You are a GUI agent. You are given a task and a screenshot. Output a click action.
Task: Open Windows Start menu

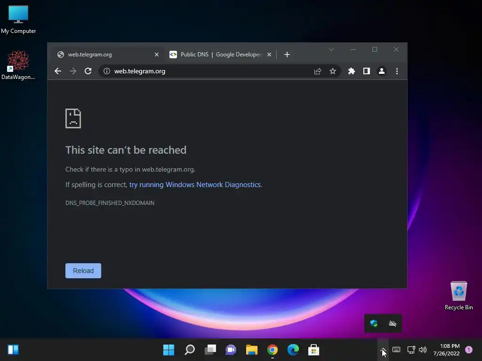169,350
